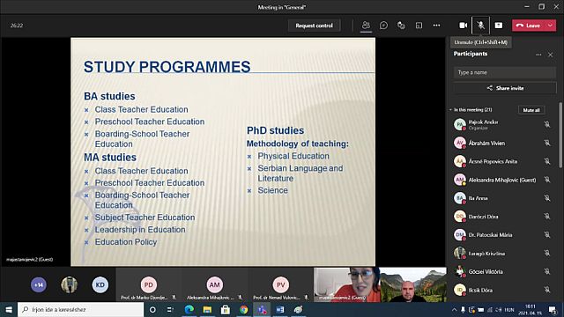Open the conversation chat icon
Screen dimensions: 564x317
click(x=383, y=26)
